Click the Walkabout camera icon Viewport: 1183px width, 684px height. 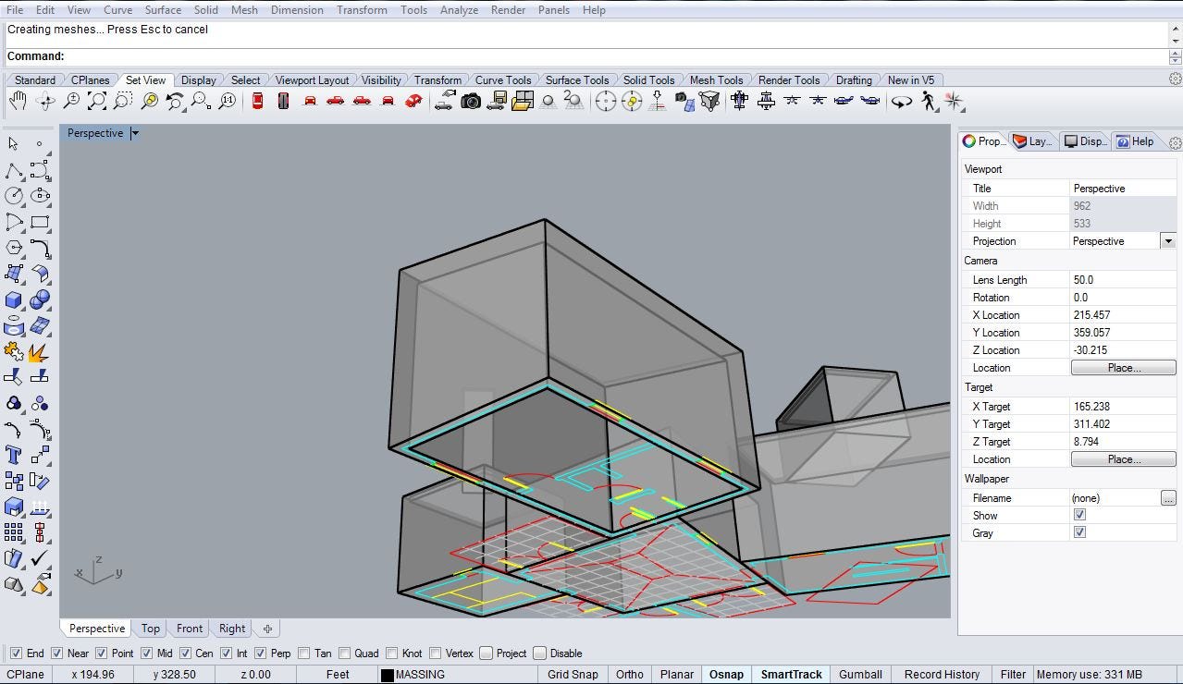[929, 103]
